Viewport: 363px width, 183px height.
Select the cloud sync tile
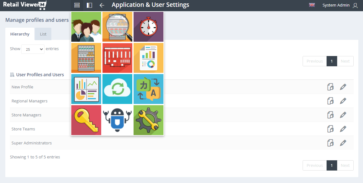click(117, 89)
